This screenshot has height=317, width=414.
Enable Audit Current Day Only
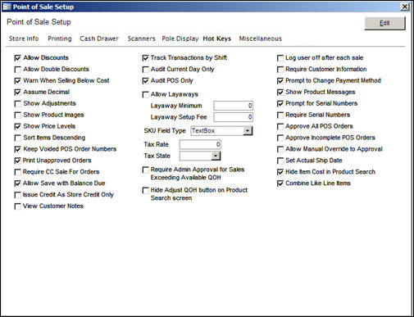(146, 70)
